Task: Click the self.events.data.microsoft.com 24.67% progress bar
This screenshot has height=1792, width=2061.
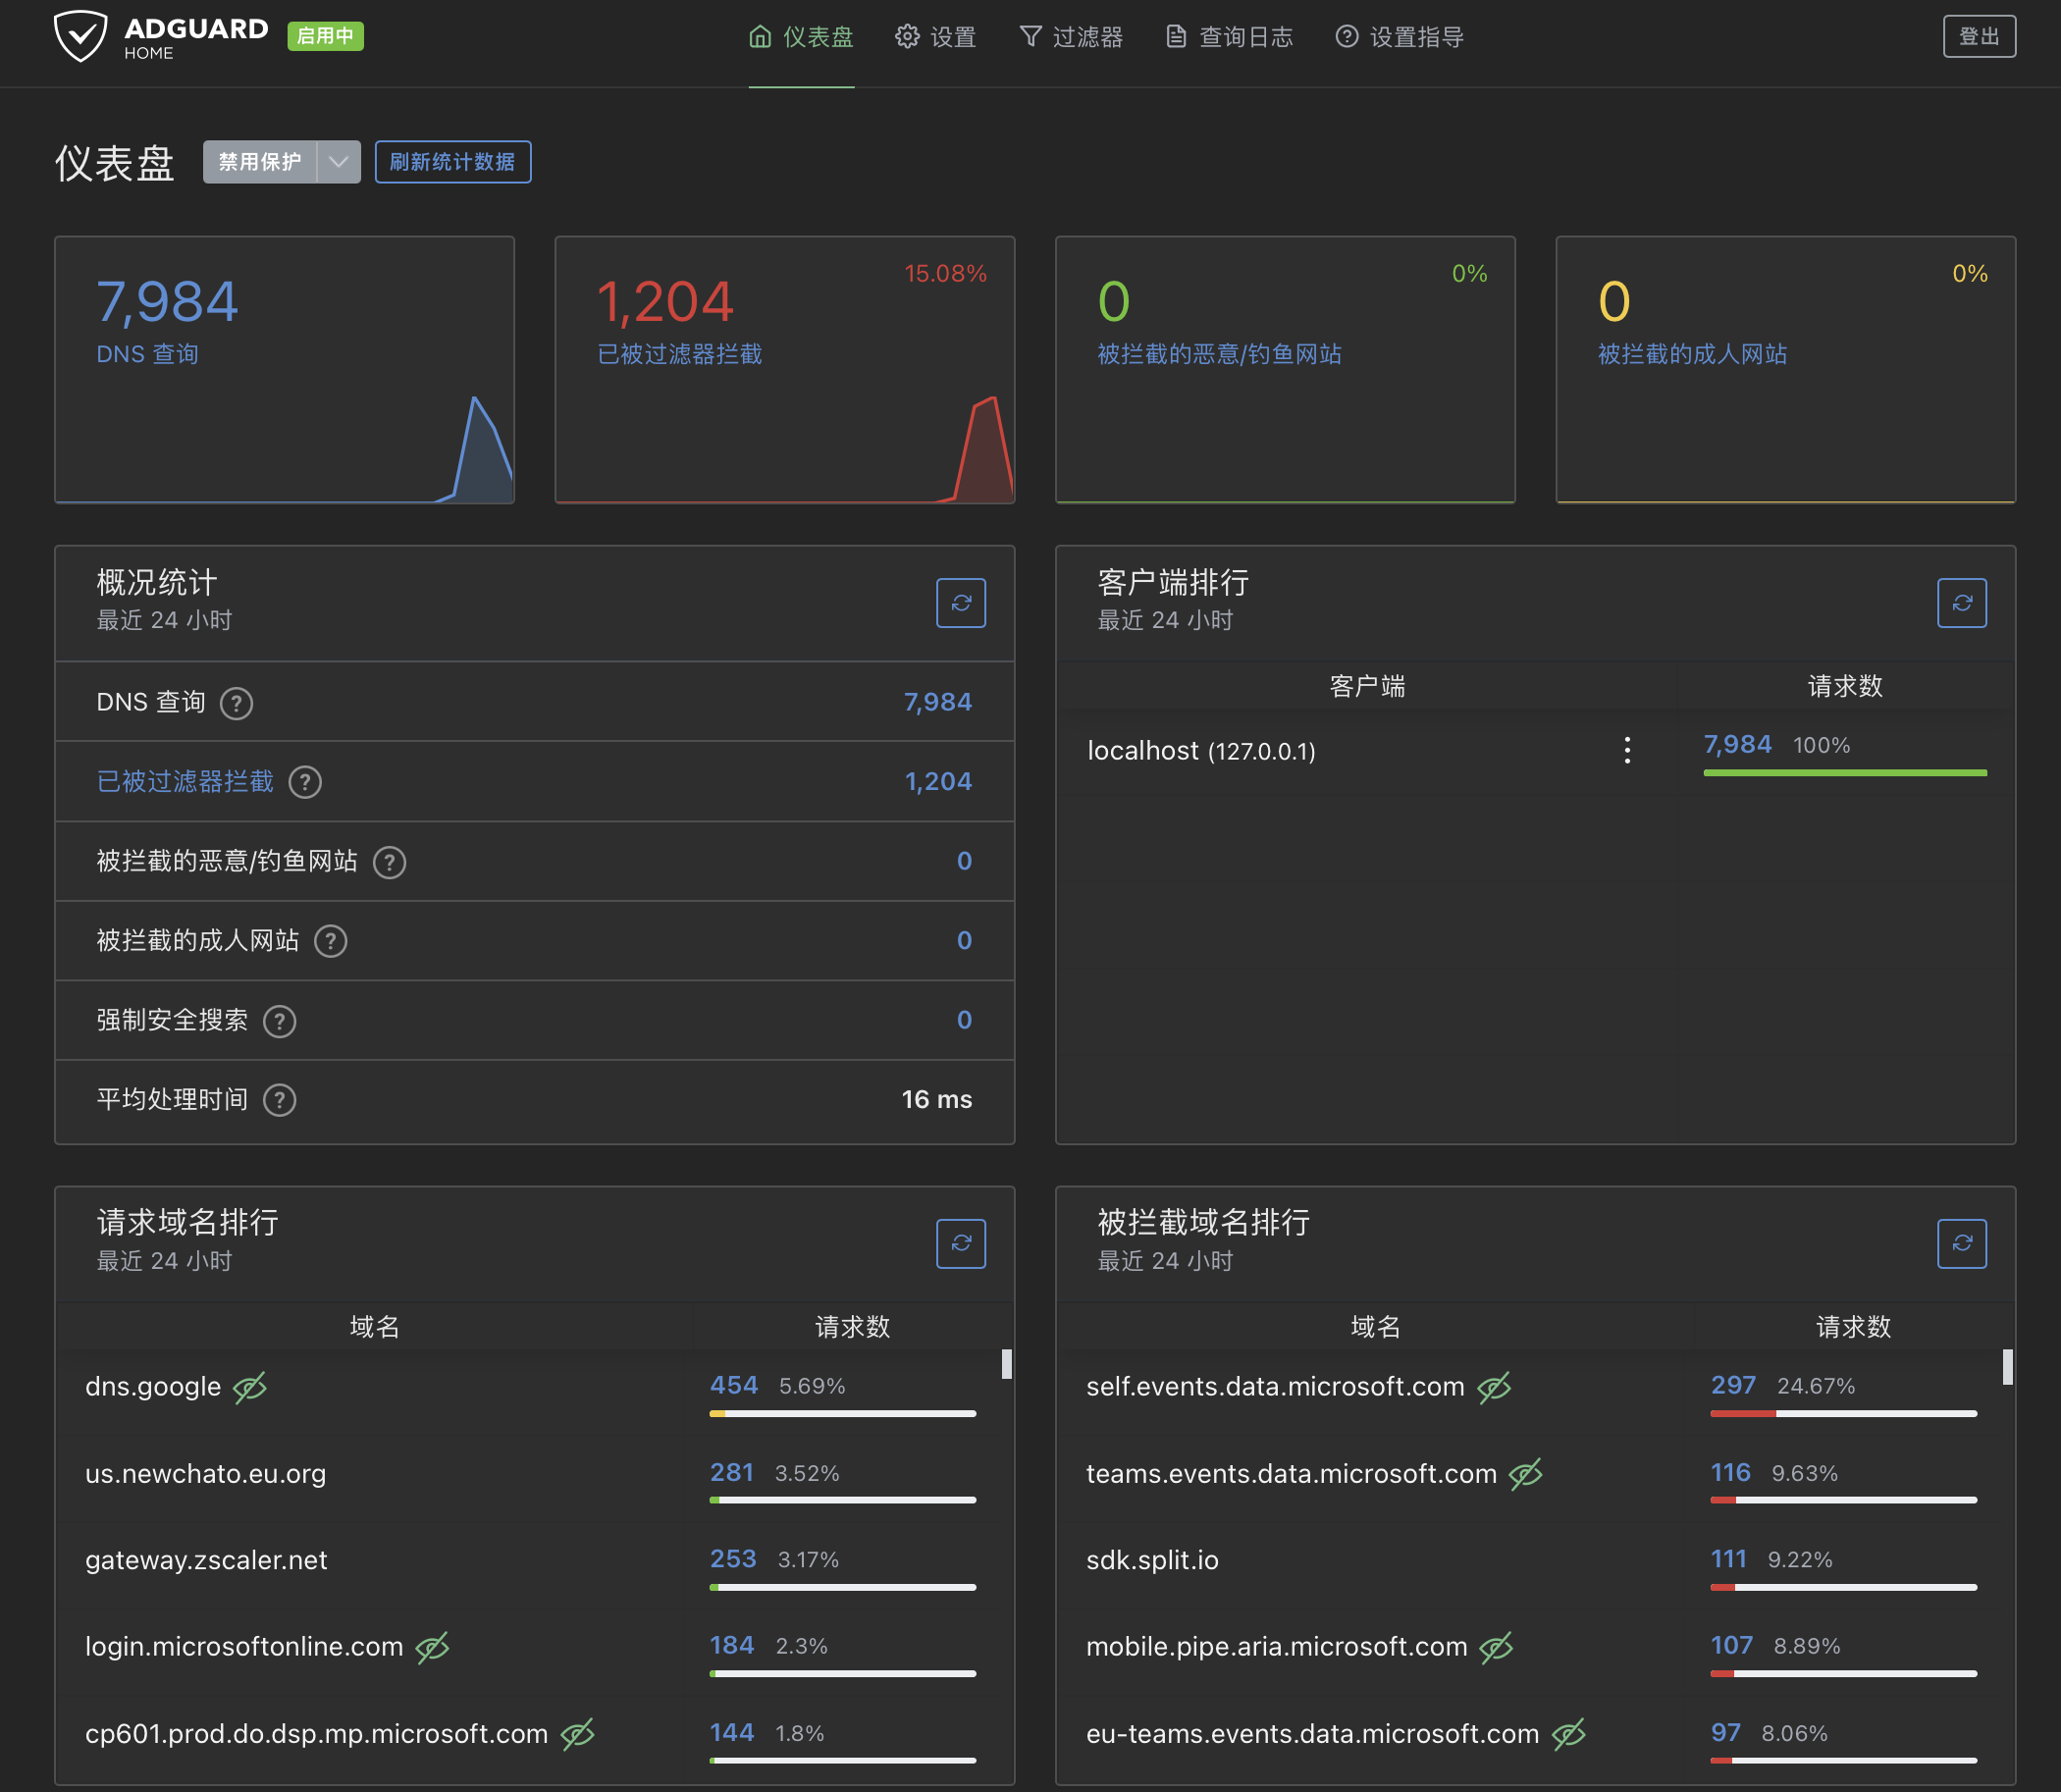Action: (x=1843, y=1414)
